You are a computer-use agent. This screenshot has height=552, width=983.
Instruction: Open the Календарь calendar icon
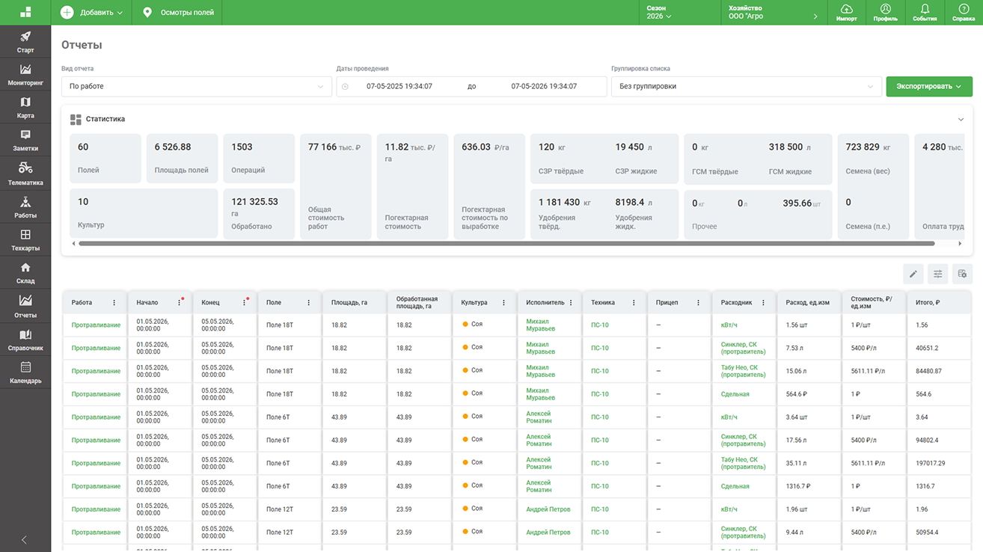point(25,367)
